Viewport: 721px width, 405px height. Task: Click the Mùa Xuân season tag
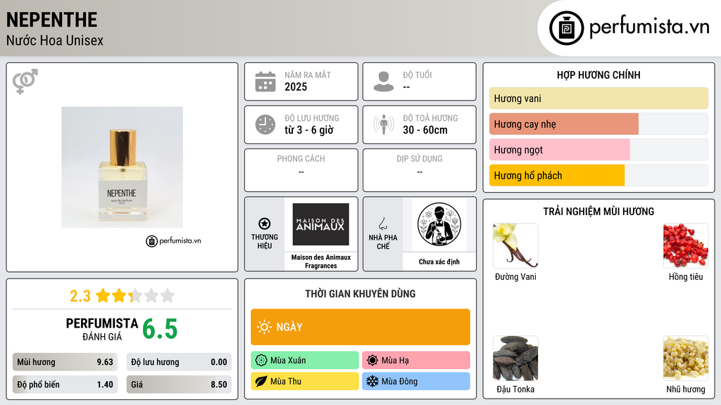click(305, 361)
